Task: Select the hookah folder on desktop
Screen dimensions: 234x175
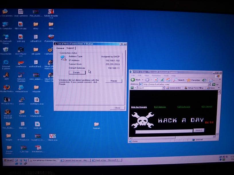Action: point(96,124)
